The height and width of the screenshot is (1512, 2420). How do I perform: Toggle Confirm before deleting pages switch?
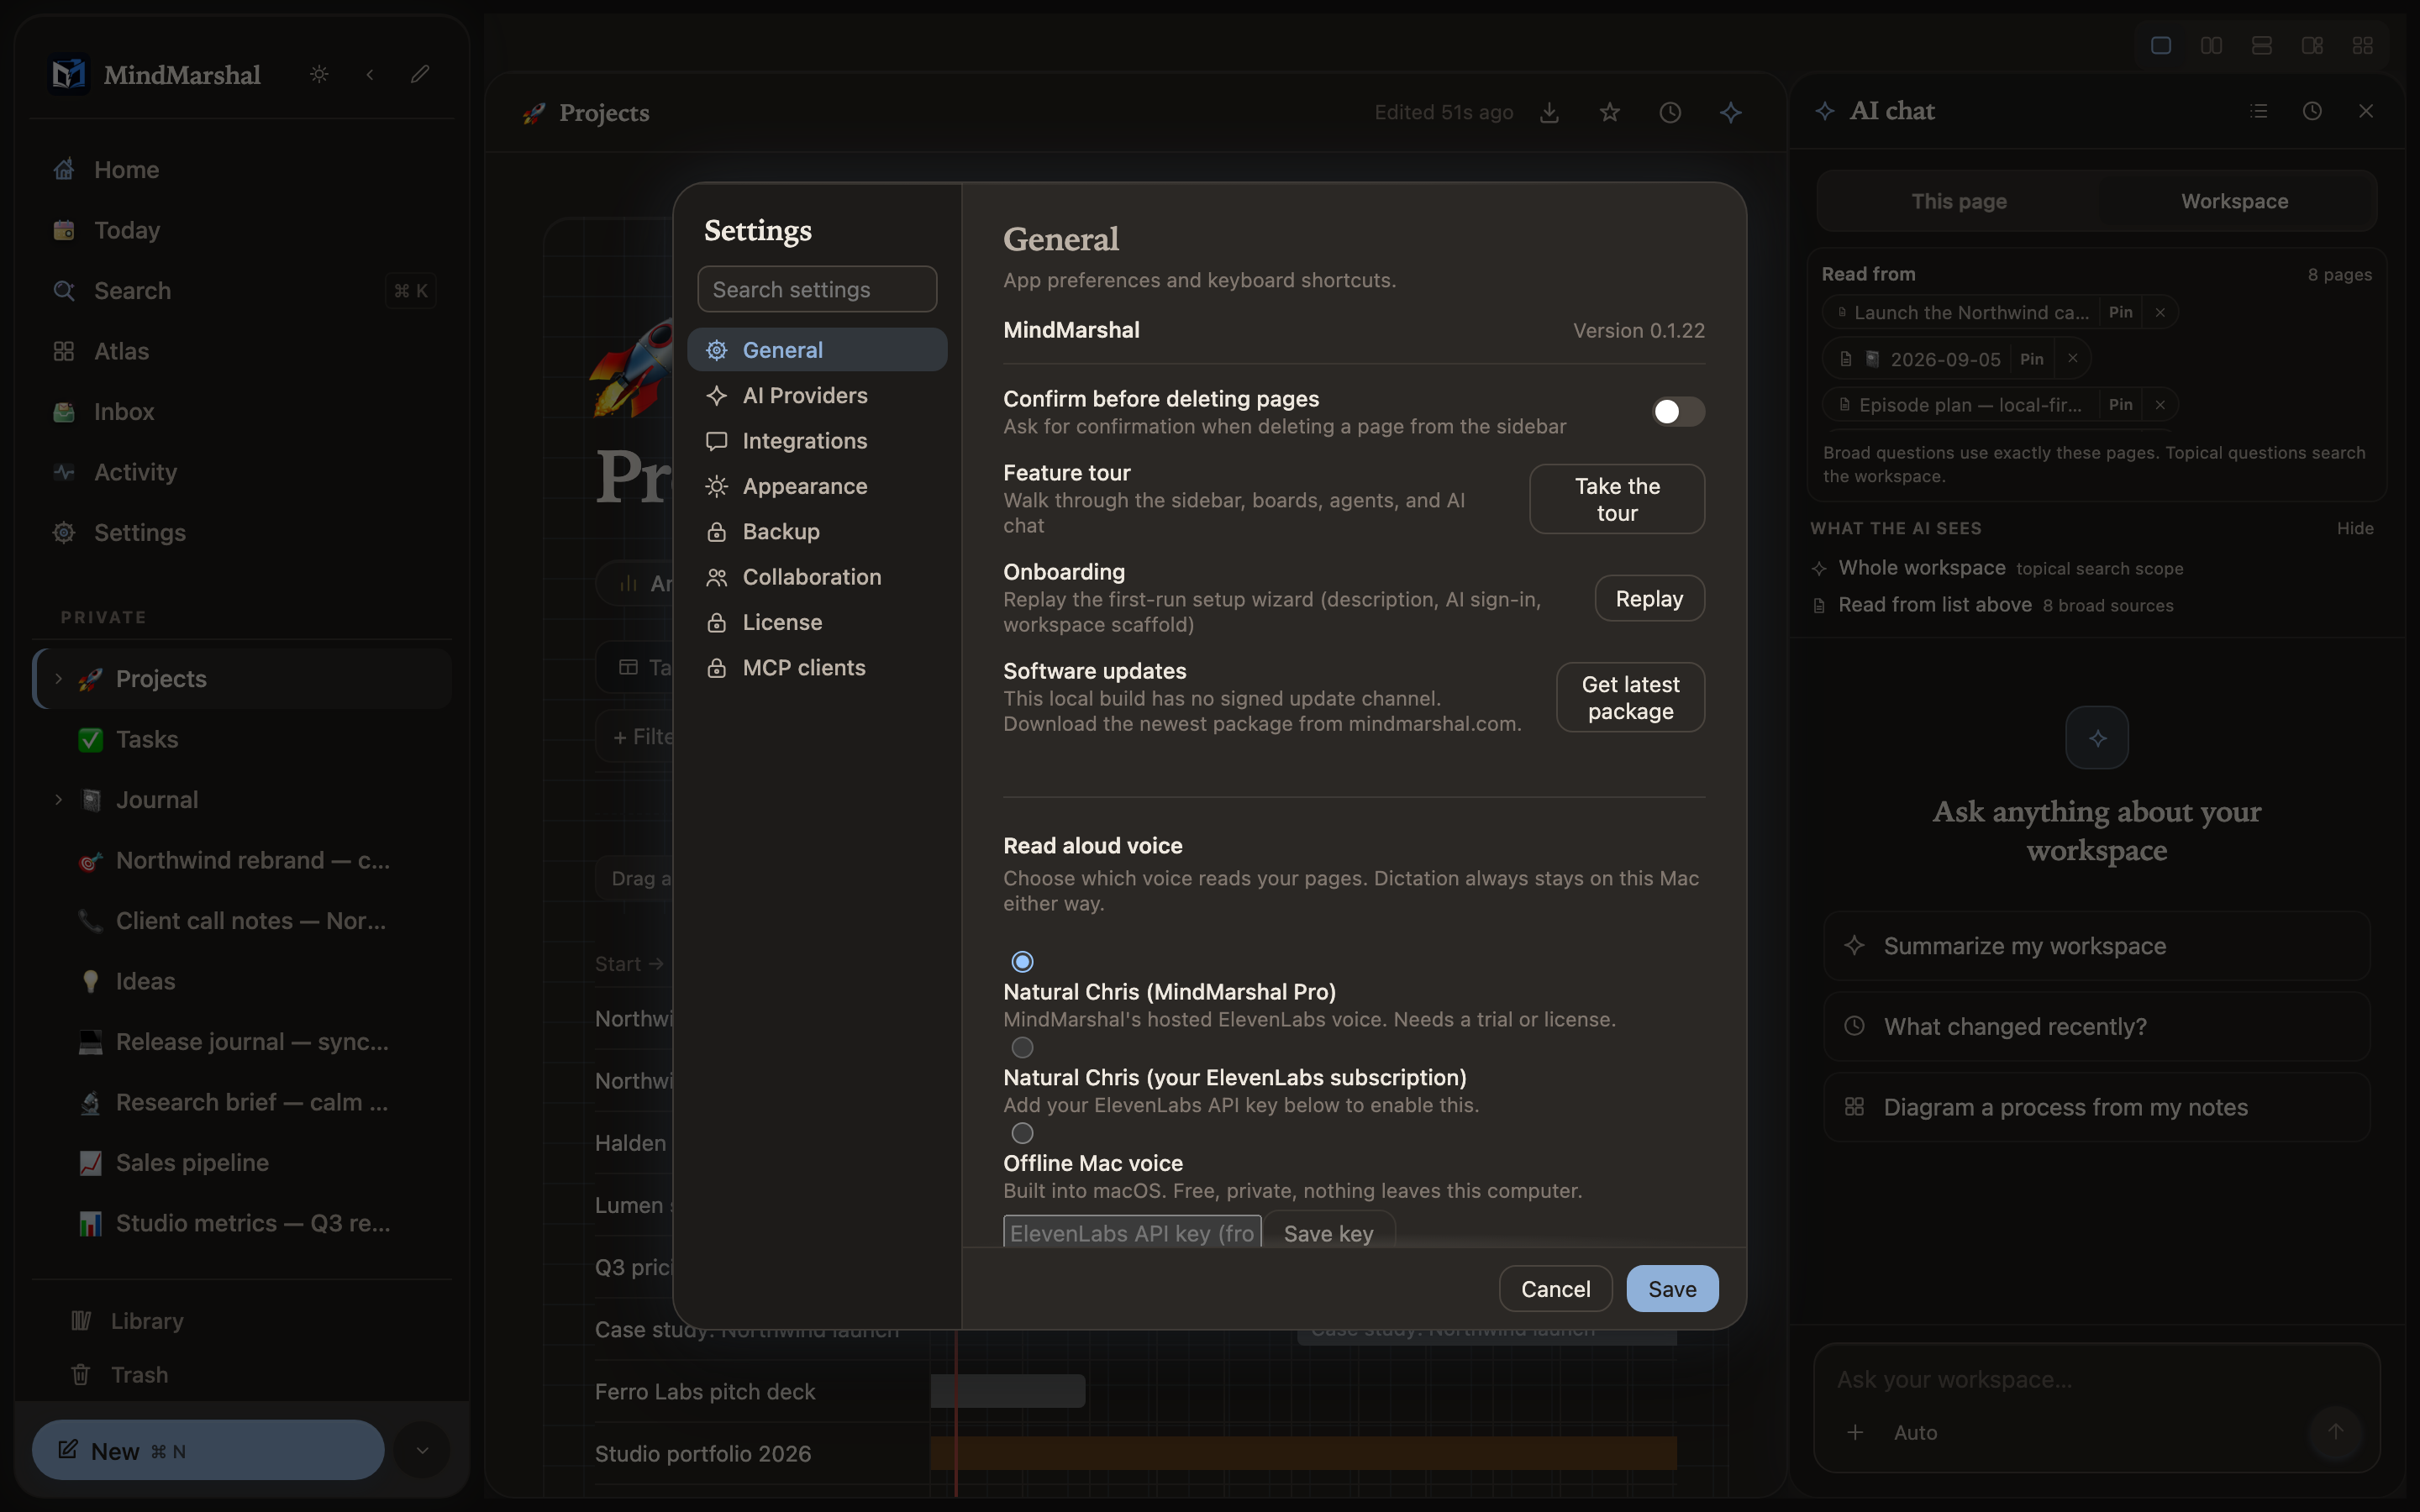click(x=1678, y=412)
